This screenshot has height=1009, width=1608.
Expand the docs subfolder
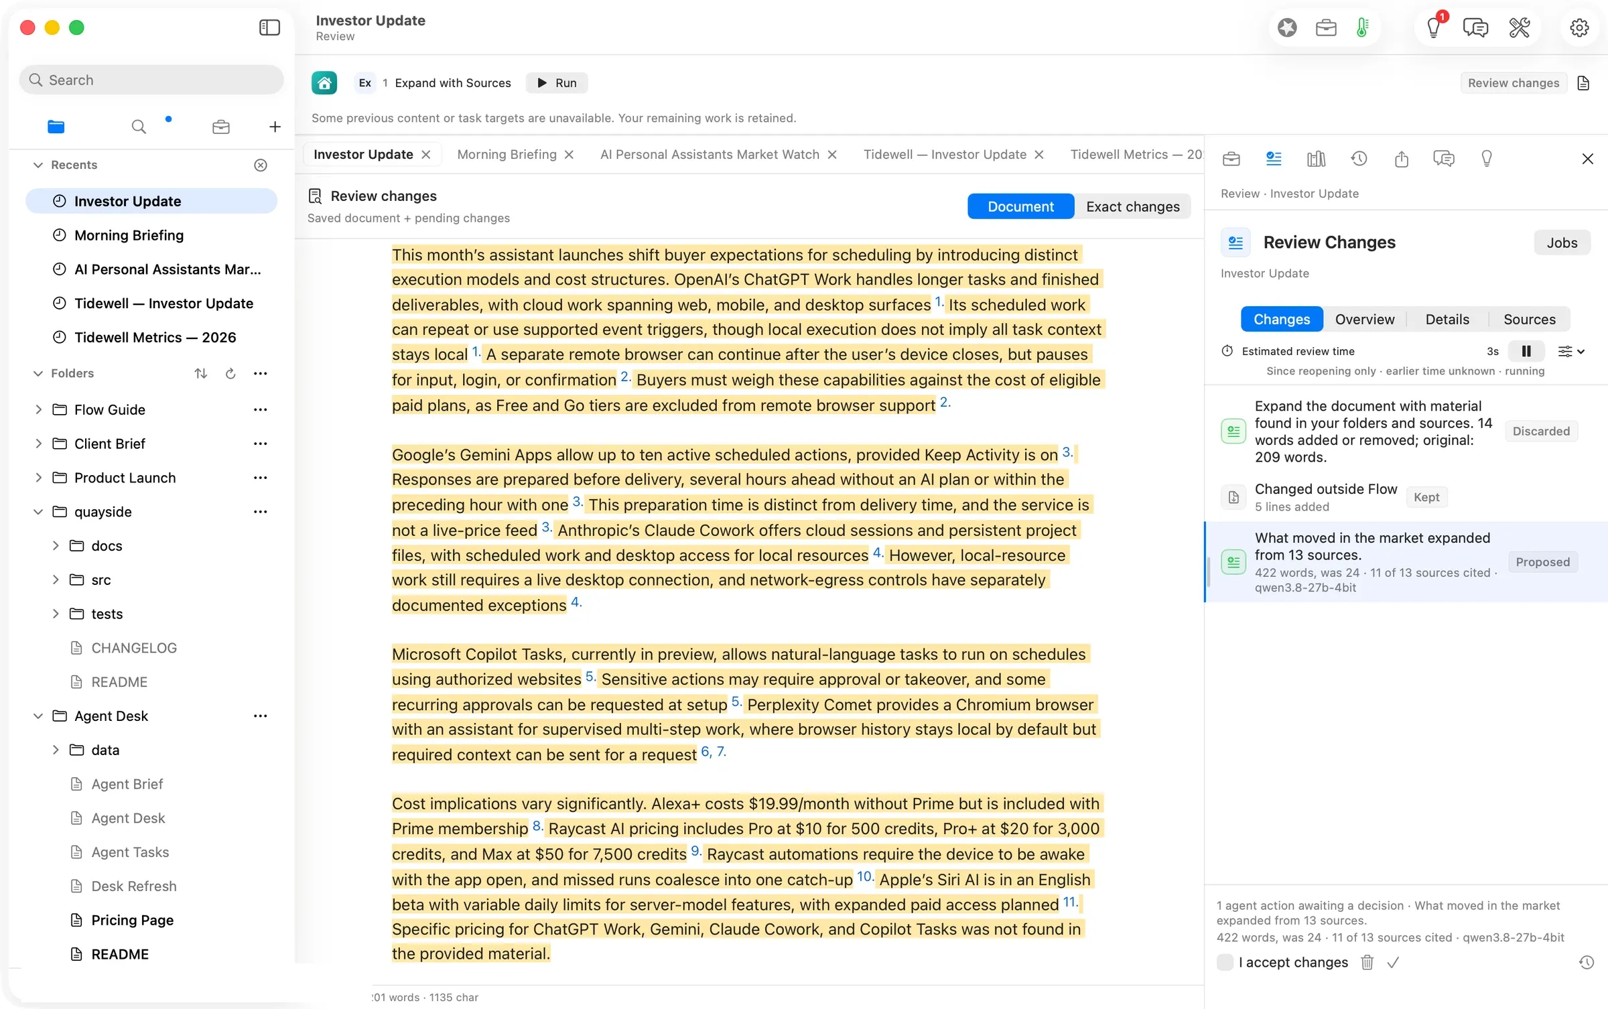click(56, 545)
